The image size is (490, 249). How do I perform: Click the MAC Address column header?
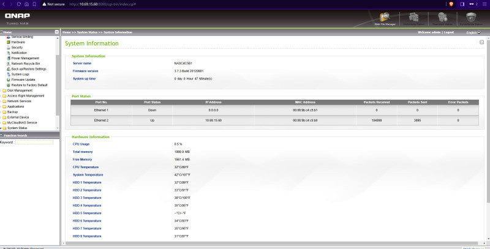pos(305,102)
